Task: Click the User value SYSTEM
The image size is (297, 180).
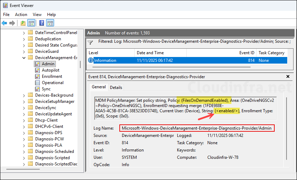Action: [129, 157]
